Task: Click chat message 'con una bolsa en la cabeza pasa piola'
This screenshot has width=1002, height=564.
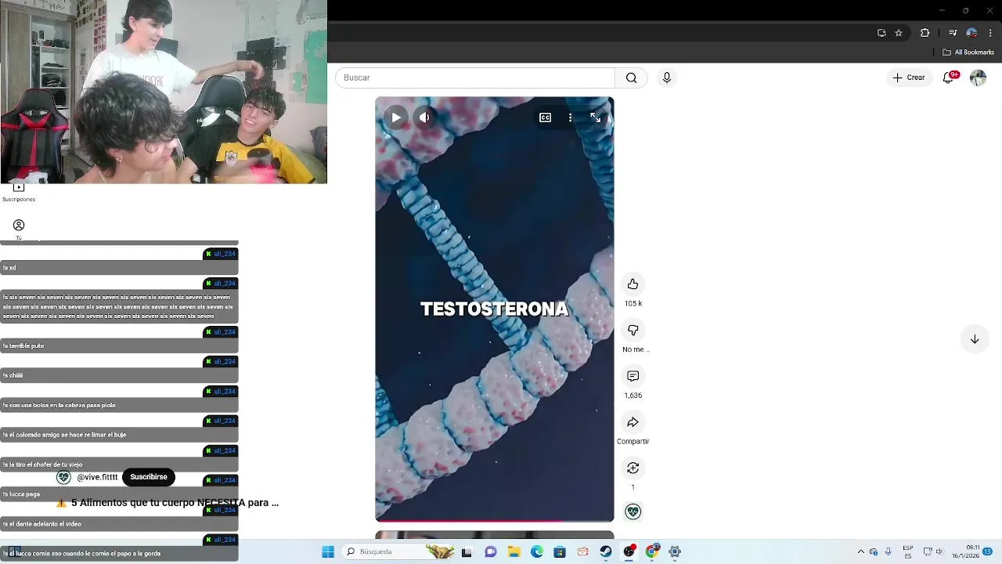Action: click(119, 405)
